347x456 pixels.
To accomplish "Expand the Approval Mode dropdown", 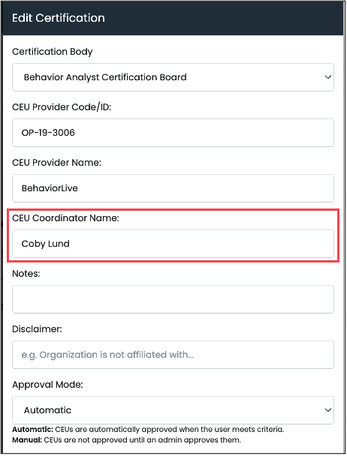I will coord(173,410).
